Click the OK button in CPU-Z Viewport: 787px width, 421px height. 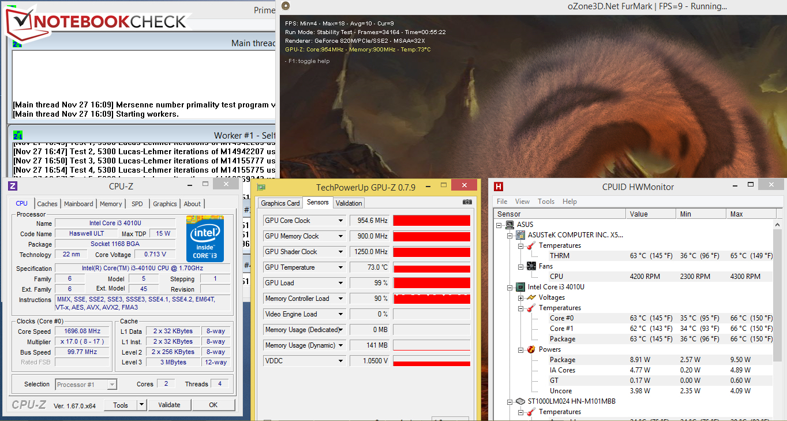click(x=213, y=405)
